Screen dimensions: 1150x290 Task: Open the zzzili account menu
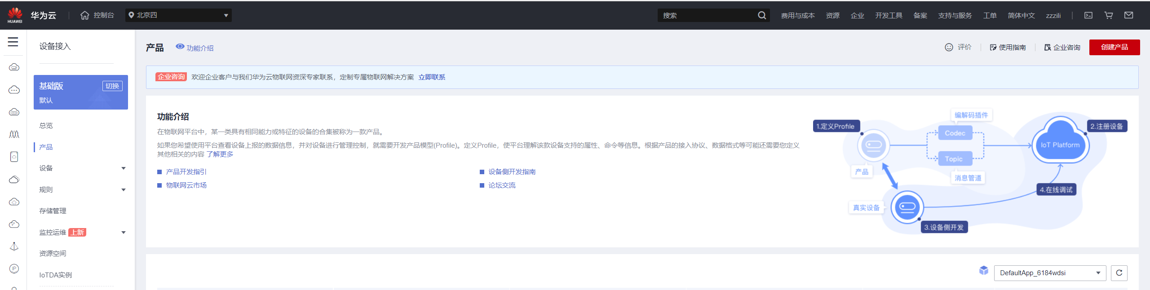1053,15
